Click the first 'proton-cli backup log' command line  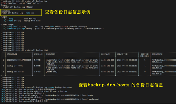coord(36,1)
